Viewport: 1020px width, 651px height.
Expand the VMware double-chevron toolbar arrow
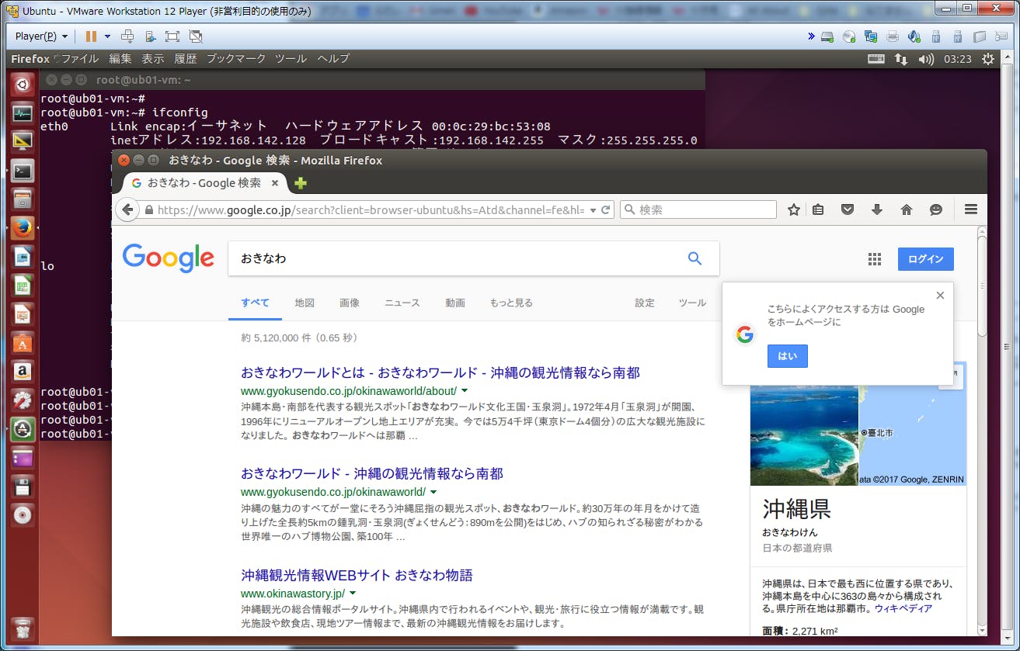(x=811, y=36)
